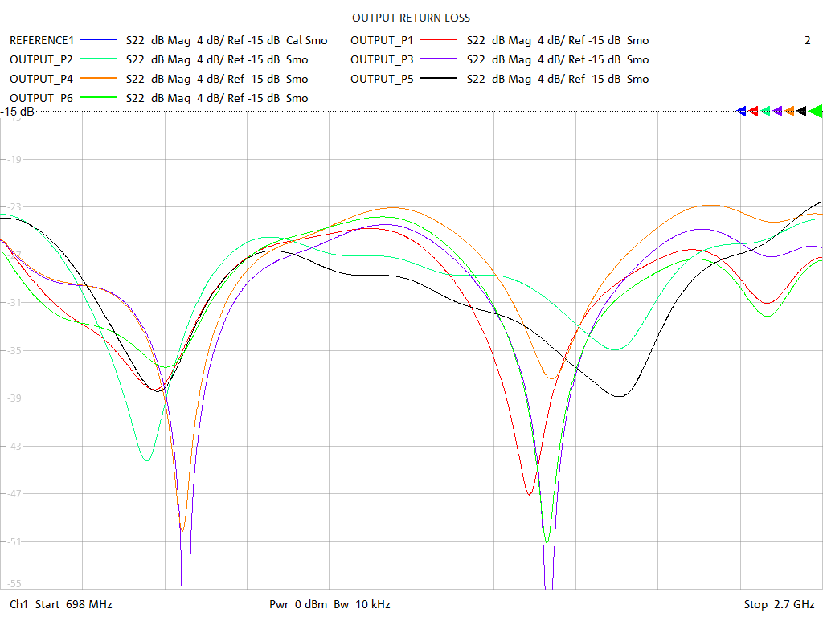Viewport: 823px width, 617px height.
Task: Click the Bw 10 kHz bandwidth value
Action: pyautogui.click(x=362, y=604)
